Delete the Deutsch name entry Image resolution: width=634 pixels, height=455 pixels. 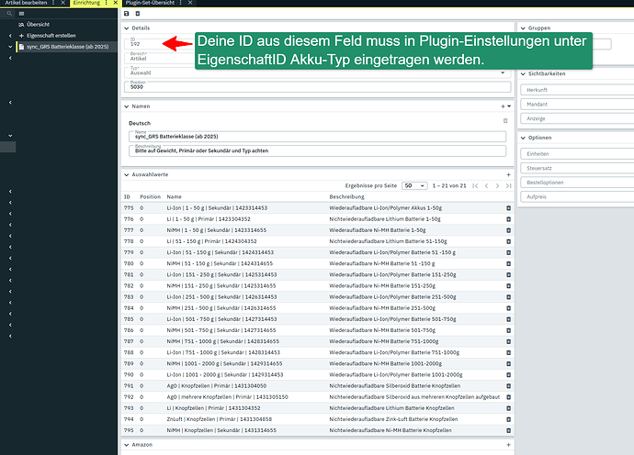tap(504, 121)
